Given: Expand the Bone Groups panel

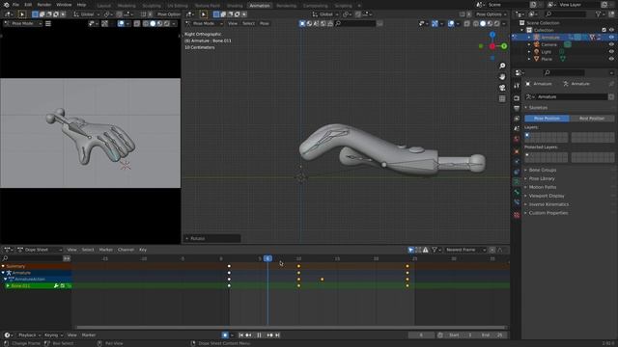Looking at the screenshot, I should (x=543, y=170).
